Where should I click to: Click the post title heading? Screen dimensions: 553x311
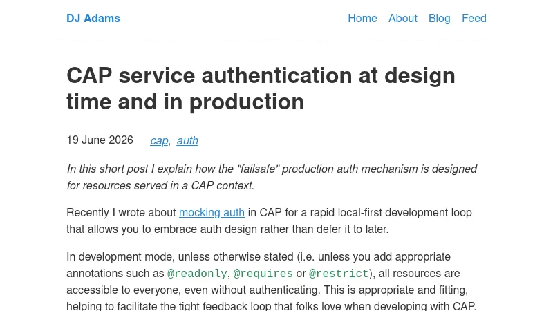click(x=261, y=88)
